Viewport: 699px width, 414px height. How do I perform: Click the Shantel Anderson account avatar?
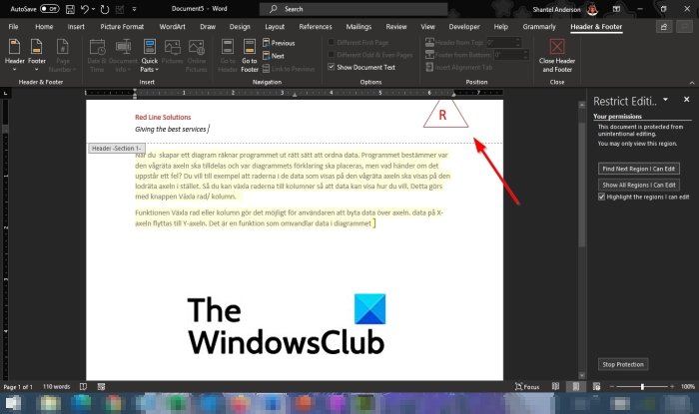[592, 9]
